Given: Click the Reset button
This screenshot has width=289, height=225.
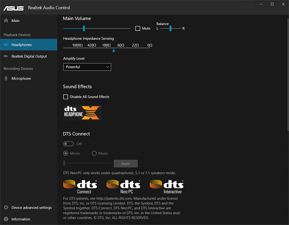Looking at the screenshot, I should pyautogui.click(x=126, y=164).
